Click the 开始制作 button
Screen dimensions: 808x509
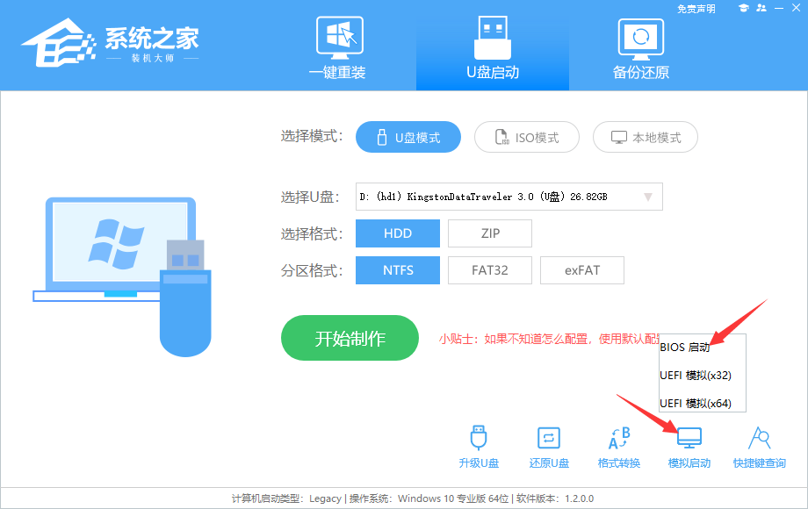350,338
